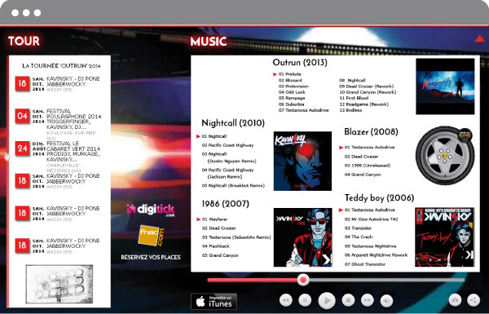
Task: Start playback with the large play button
Action: [x=327, y=301]
